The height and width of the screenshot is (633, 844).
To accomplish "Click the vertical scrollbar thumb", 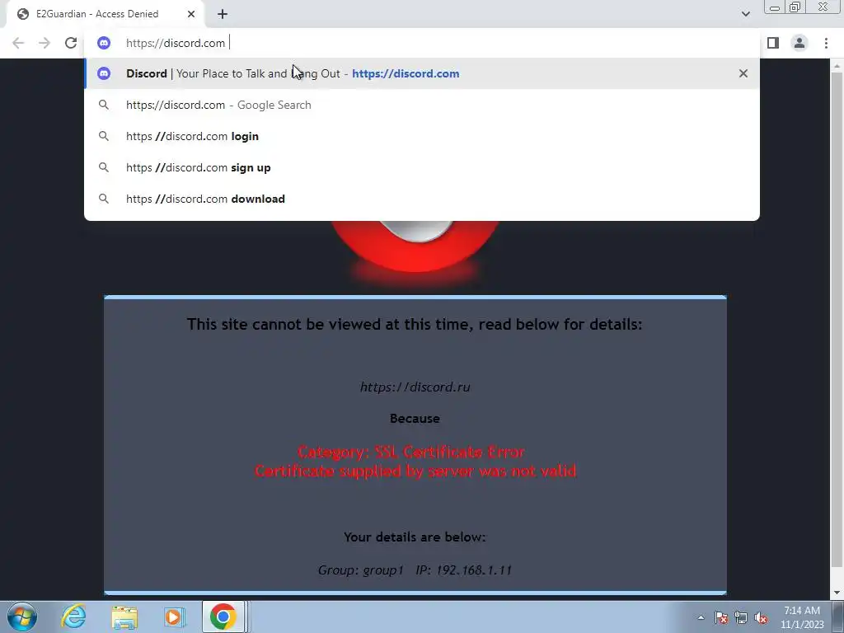I will (837, 319).
